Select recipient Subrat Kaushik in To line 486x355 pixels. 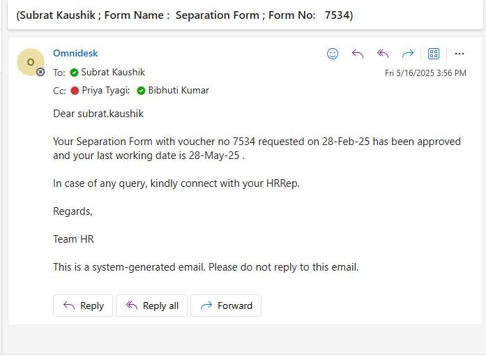point(113,72)
